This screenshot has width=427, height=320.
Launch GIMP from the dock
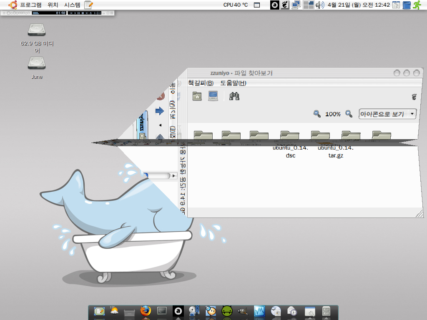coord(243,311)
